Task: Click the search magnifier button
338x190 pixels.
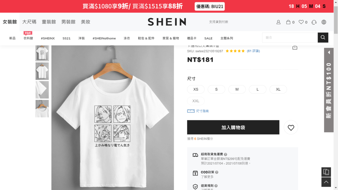Action: (x=323, y=38)
